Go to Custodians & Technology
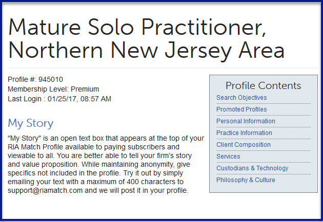 pos(252,168)
